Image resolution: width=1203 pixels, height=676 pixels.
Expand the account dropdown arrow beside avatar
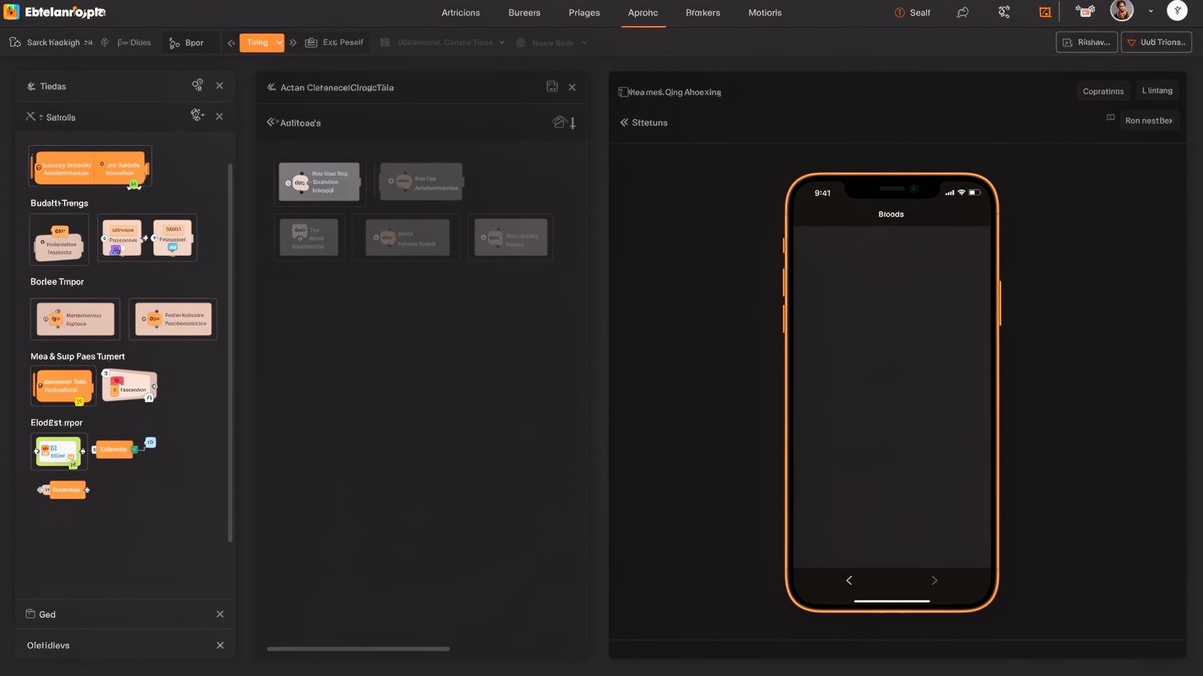(x=1150, y=11)
